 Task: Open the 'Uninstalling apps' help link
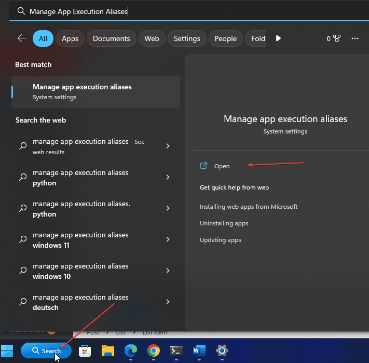(x=224, y=223)
